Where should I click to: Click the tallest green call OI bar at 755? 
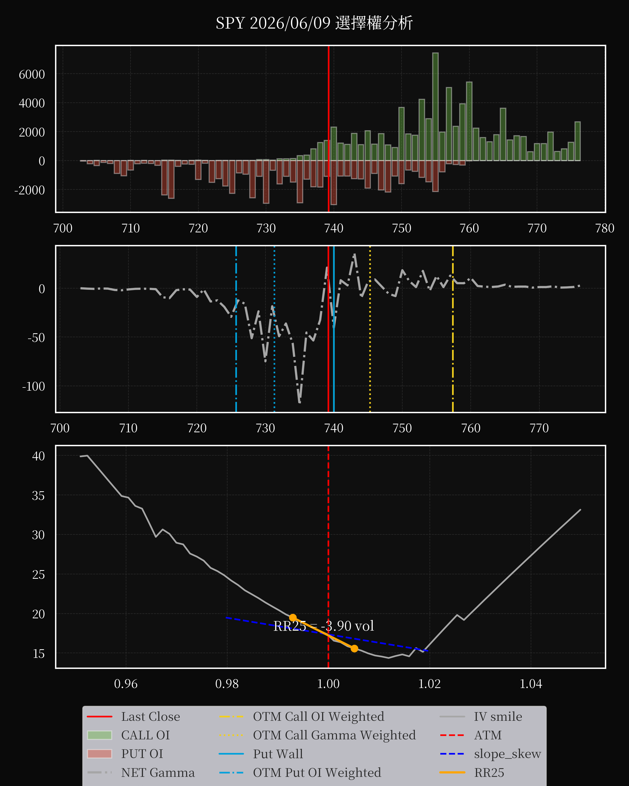435,107
